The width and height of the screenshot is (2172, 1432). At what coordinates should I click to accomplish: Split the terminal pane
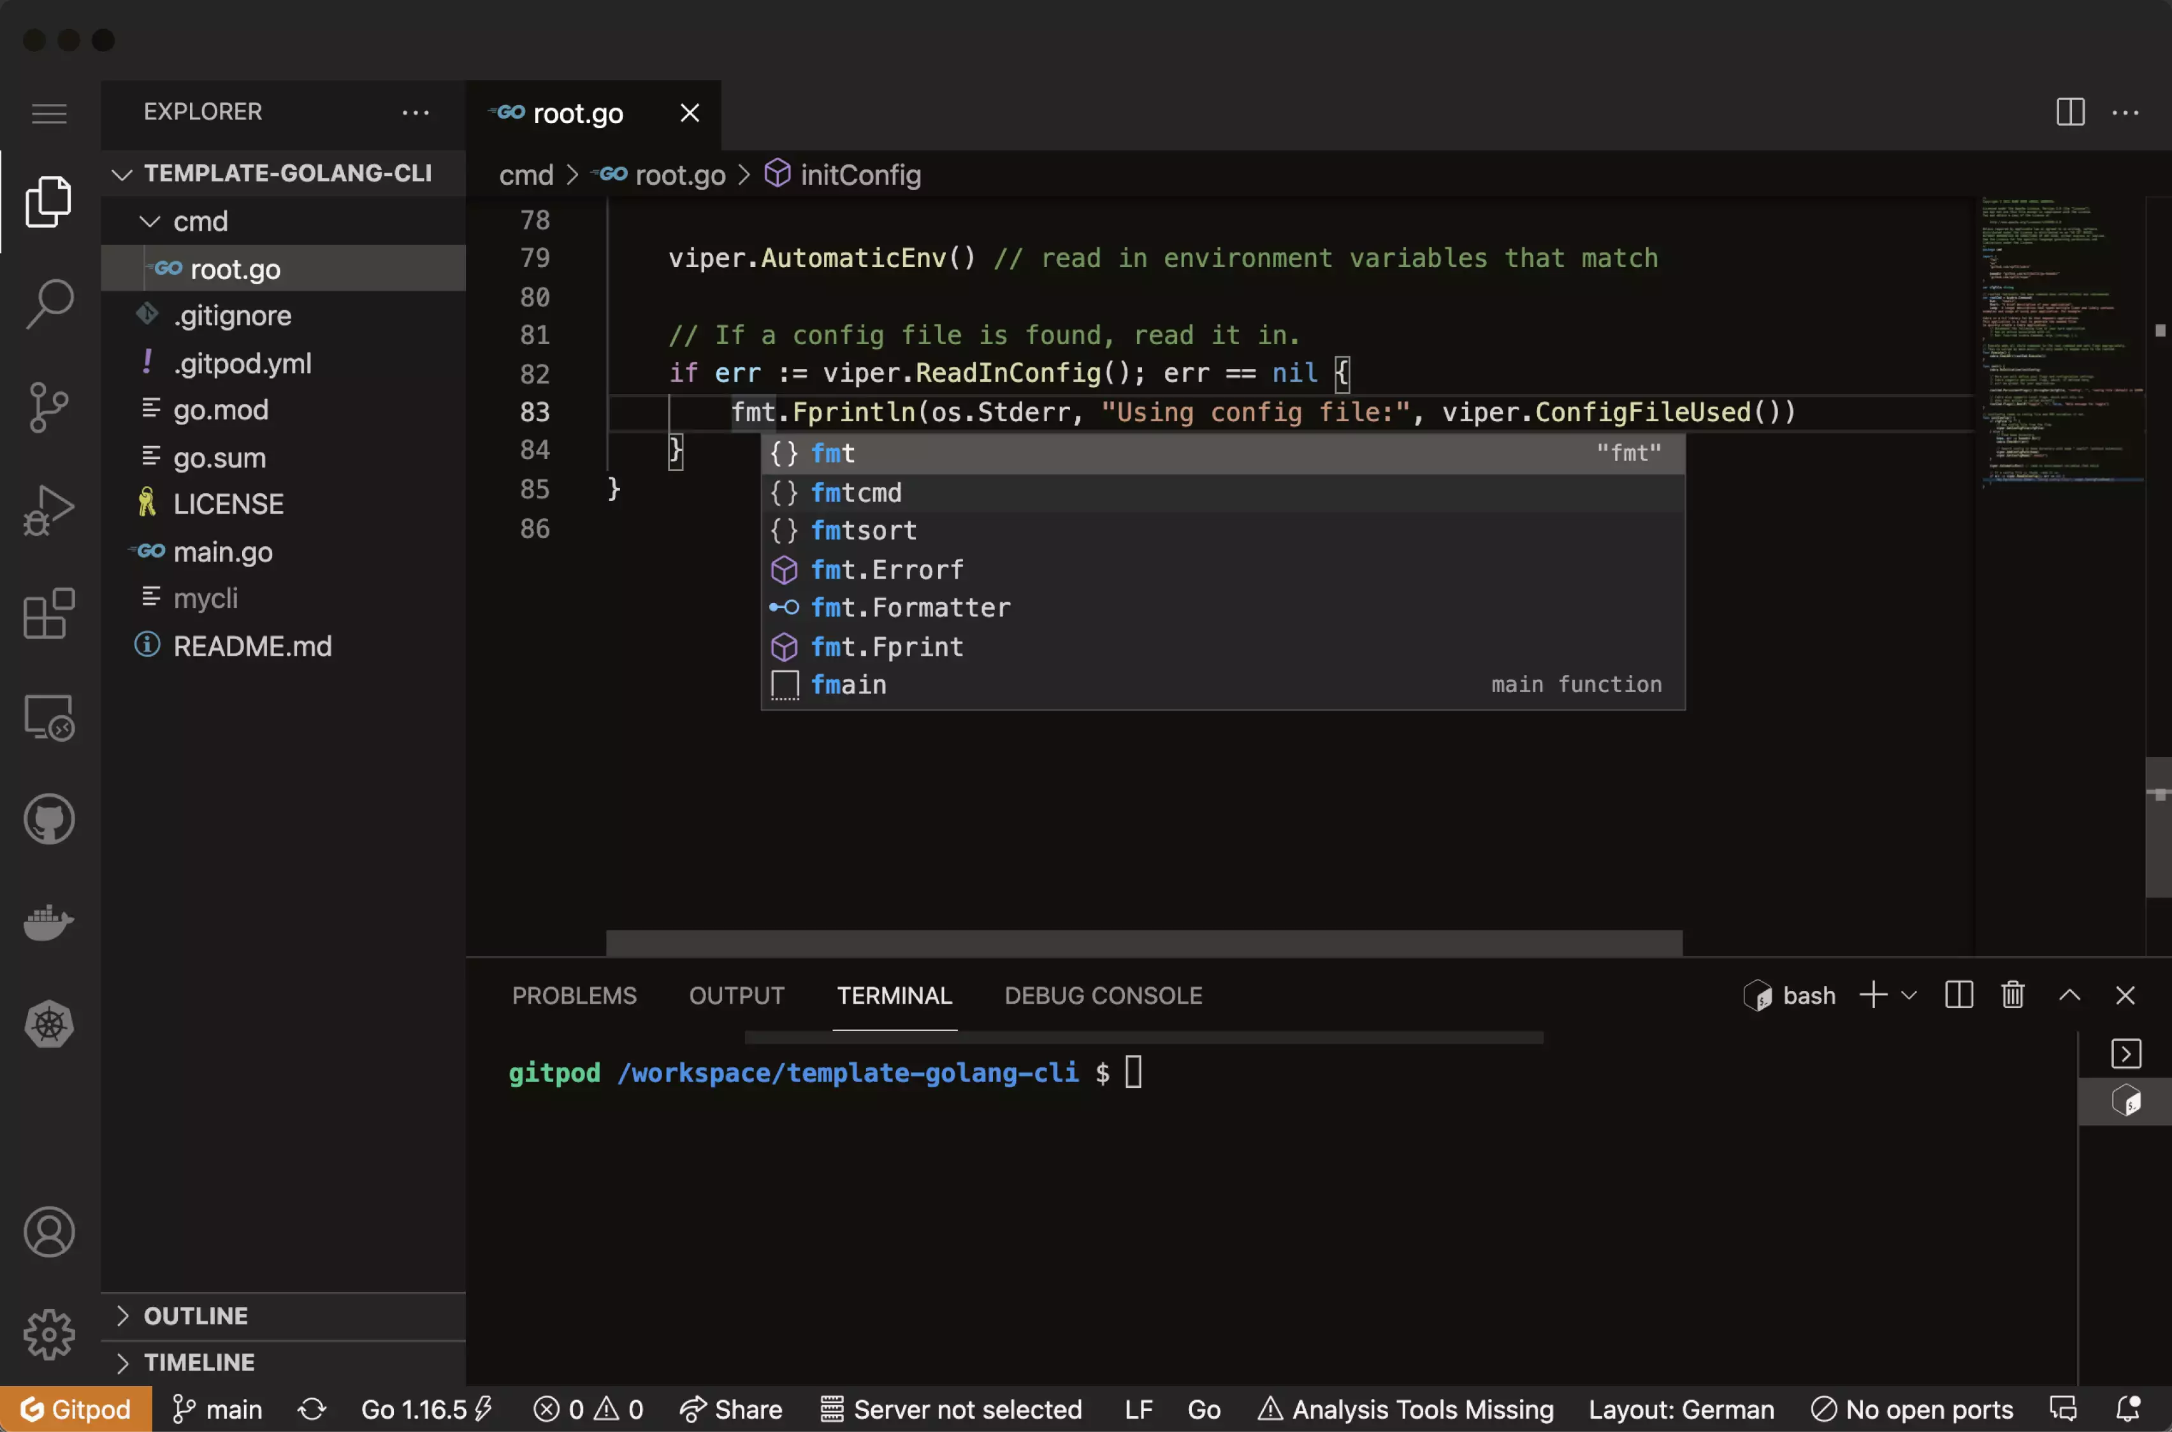click(1959, 995)
